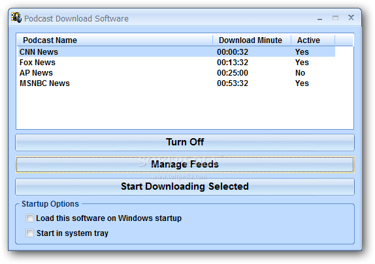Click the Turn Off button
Screen dimensions: 375x264
click(x=185, y=143)
